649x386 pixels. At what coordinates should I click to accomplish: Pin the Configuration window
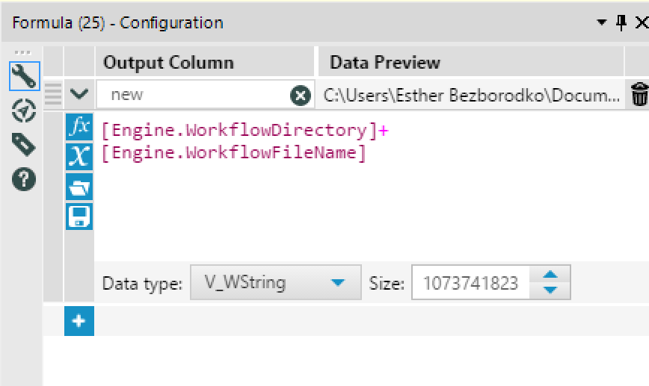[x=621, y=22]
